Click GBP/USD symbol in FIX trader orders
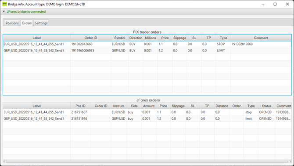The width and height of the screenshot is (294, 166). point(118,50)
